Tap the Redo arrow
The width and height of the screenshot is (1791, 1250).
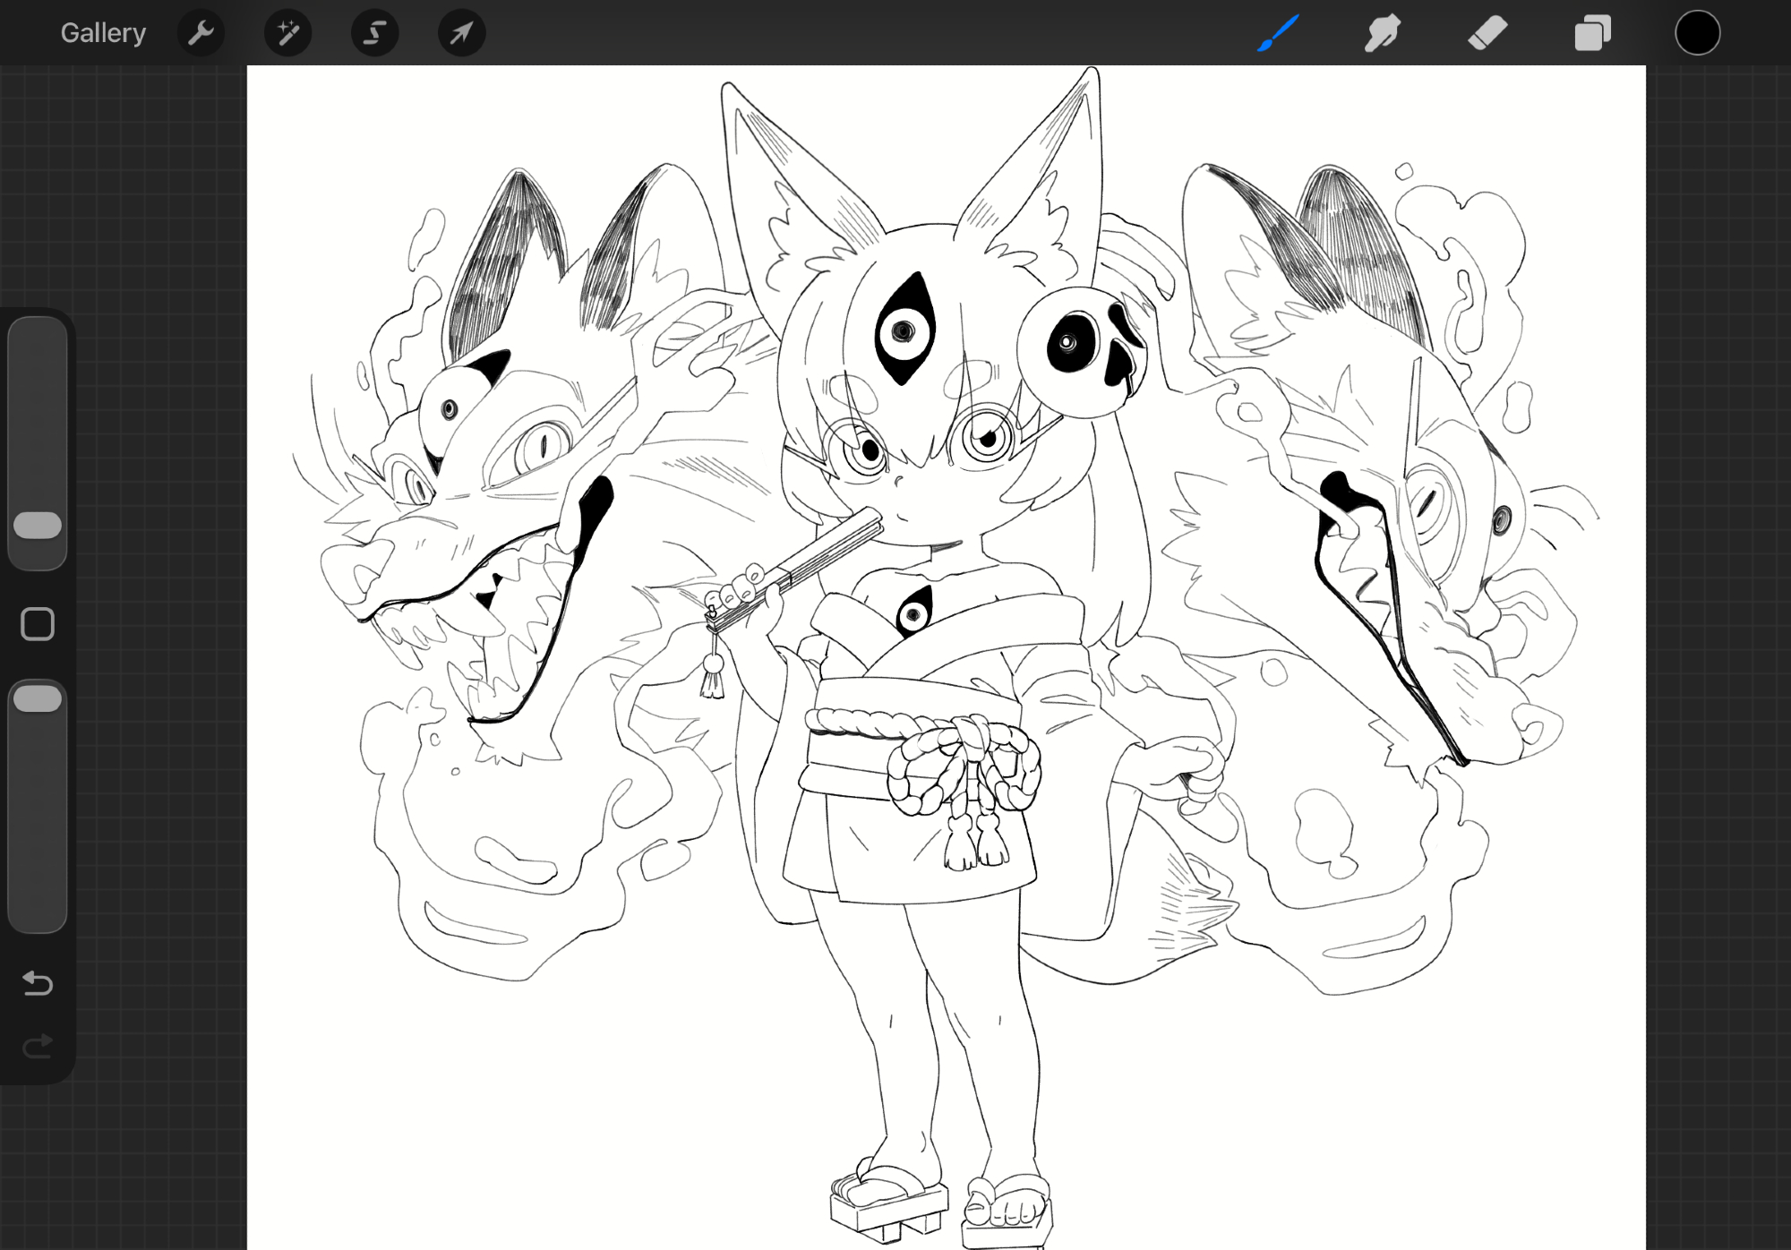pyautogui.click(x=38, y=1045)
